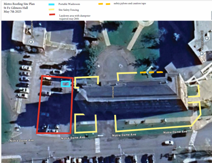This screenshot has width=212, height=163.
Task: Click the Immaculata Hall map pin icon
Action: coord(32,42)
